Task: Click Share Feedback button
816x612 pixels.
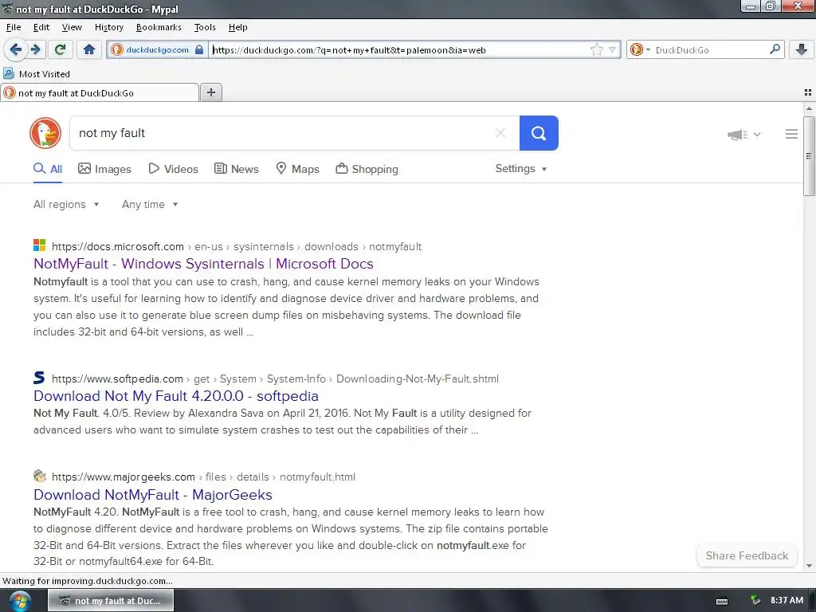Action: coord(747,555)
